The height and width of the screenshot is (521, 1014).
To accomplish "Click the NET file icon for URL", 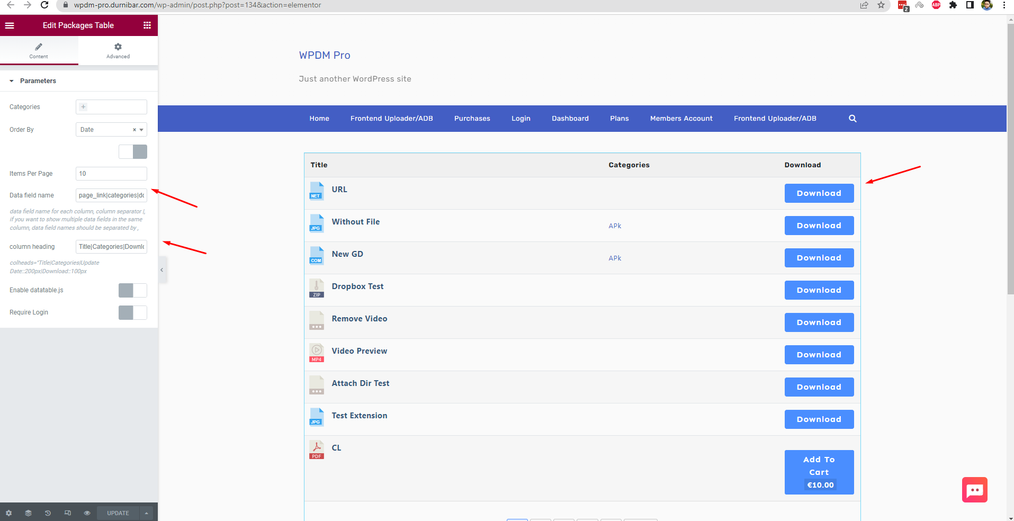I will pos(317,191).
